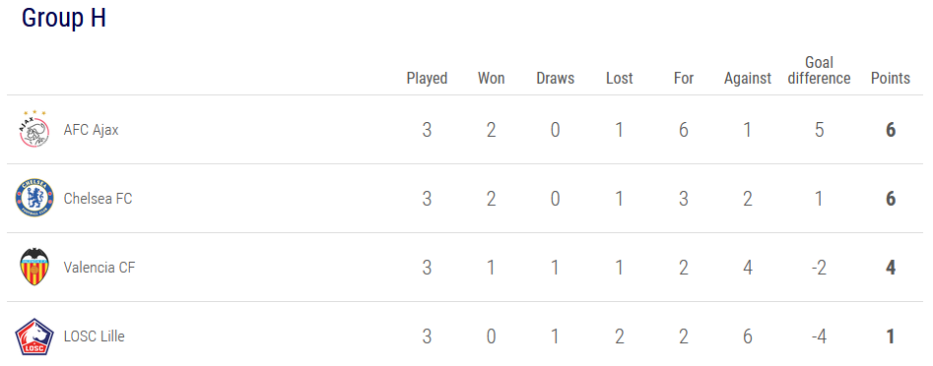Click the Chelsea FC club badge
The height and width of the screenshot is (366, 933).
pyautogui.click(x=34, y=198)
